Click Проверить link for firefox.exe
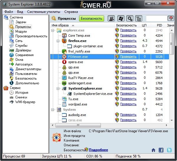This screenshot has width=177, height=161. [128, 41]
